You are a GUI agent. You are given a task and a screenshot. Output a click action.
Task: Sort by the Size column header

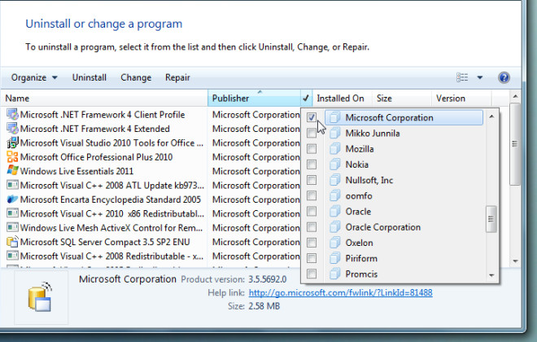pyautogui.click(x=402, y=99)
